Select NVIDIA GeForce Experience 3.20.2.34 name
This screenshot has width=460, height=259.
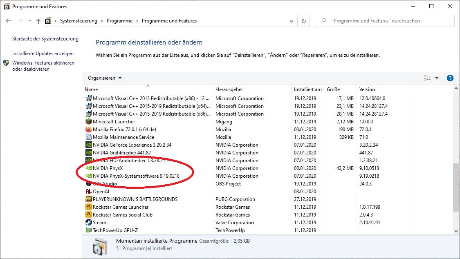[132, 145]
